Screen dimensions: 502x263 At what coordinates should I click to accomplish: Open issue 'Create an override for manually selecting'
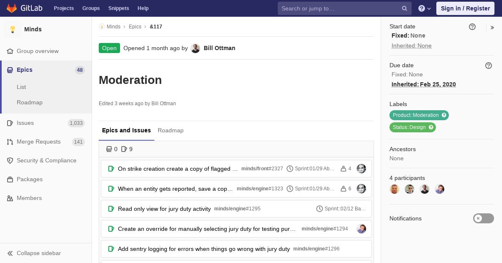click(207, 229)
